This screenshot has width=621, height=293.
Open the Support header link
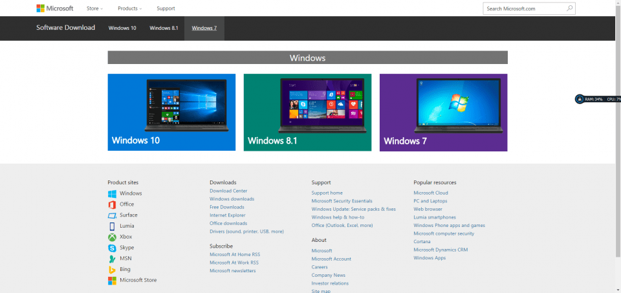coord(166,8)
